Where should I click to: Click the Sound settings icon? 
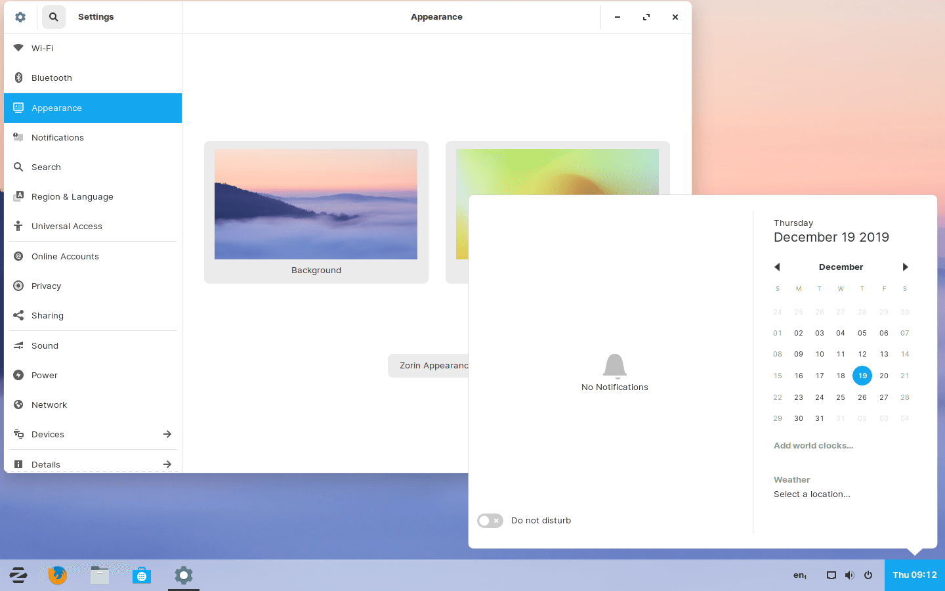coord(18,345)
